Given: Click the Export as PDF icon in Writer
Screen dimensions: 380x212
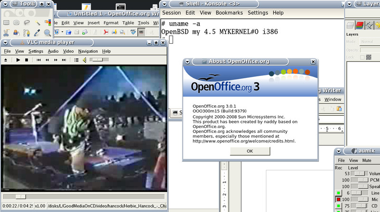Looking at the screenshot, I should 105,32.
